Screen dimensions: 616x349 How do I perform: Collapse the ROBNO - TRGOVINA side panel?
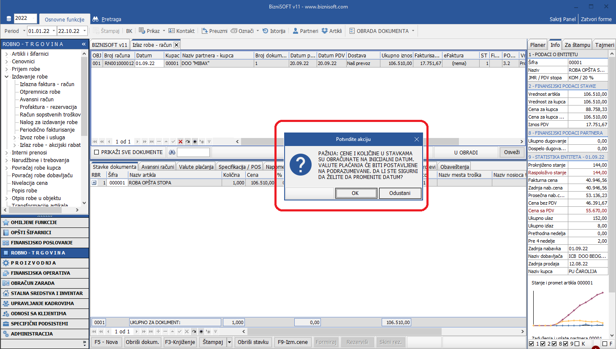point(84,44)
